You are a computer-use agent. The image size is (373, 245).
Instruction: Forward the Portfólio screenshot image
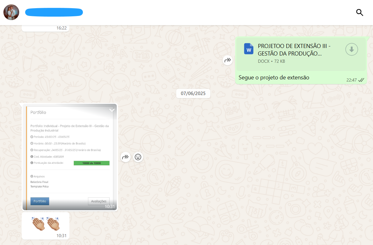[126, 157]
